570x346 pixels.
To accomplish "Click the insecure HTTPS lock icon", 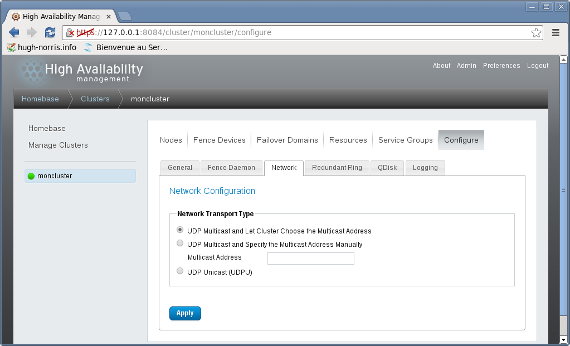I will tap(71, 32).
